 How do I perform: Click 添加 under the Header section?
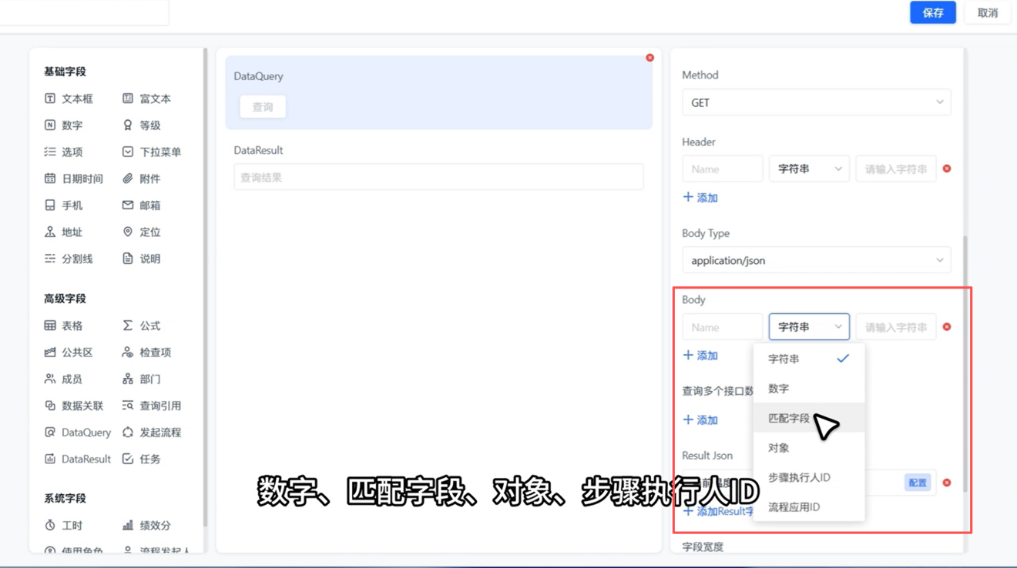700,198
